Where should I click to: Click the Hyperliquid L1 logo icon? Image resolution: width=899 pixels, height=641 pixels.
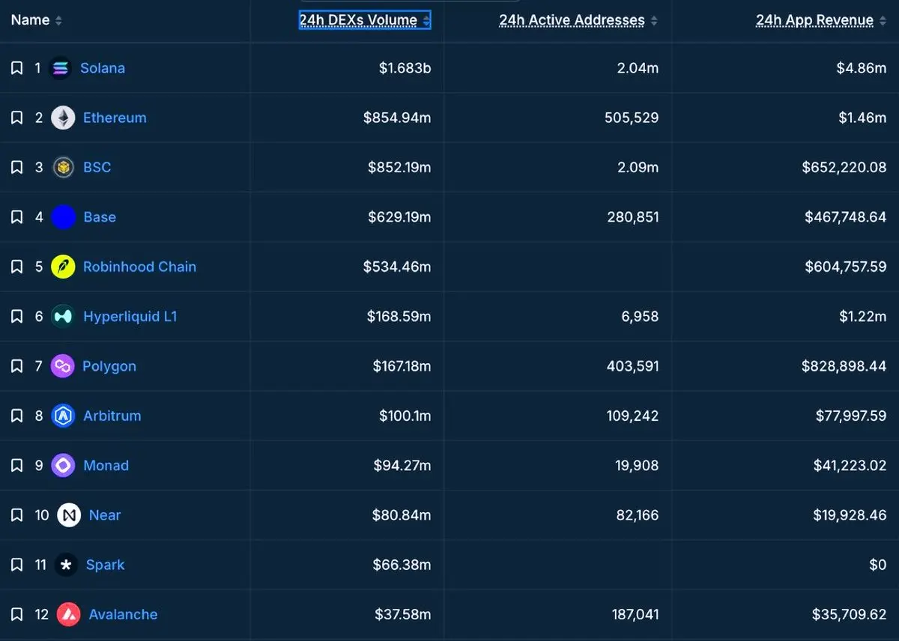(63, 317)
